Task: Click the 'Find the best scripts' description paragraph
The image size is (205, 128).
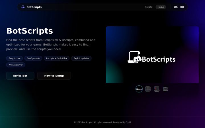Action: [x=51, y=45]
